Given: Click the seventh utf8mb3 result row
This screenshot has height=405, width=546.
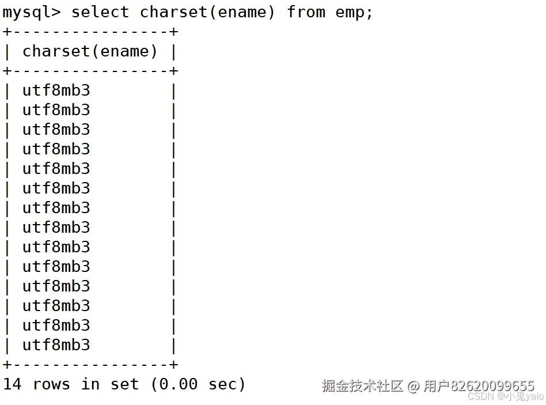Looking at the screenshot, I should (x=56, y=208).
